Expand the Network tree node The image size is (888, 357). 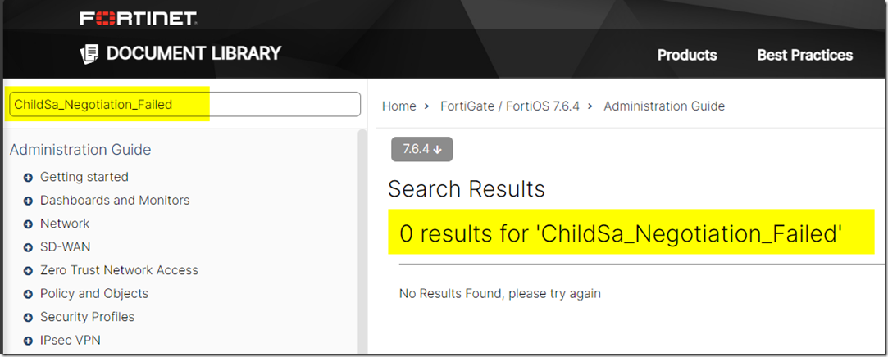[x=28, y=224]
